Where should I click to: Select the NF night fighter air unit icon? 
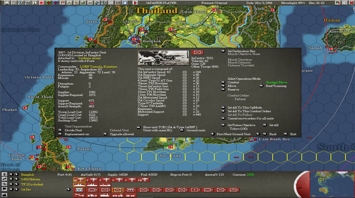coord(79,180)
